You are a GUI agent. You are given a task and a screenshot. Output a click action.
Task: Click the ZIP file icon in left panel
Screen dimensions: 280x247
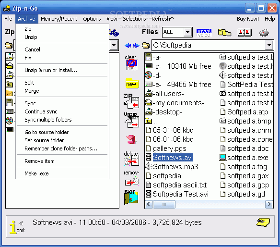pos(10,93)
